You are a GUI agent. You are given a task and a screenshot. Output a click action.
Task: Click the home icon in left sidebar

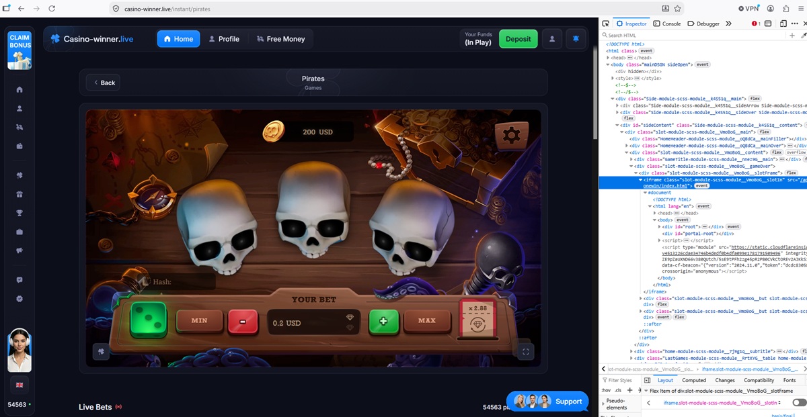point(20,89)
